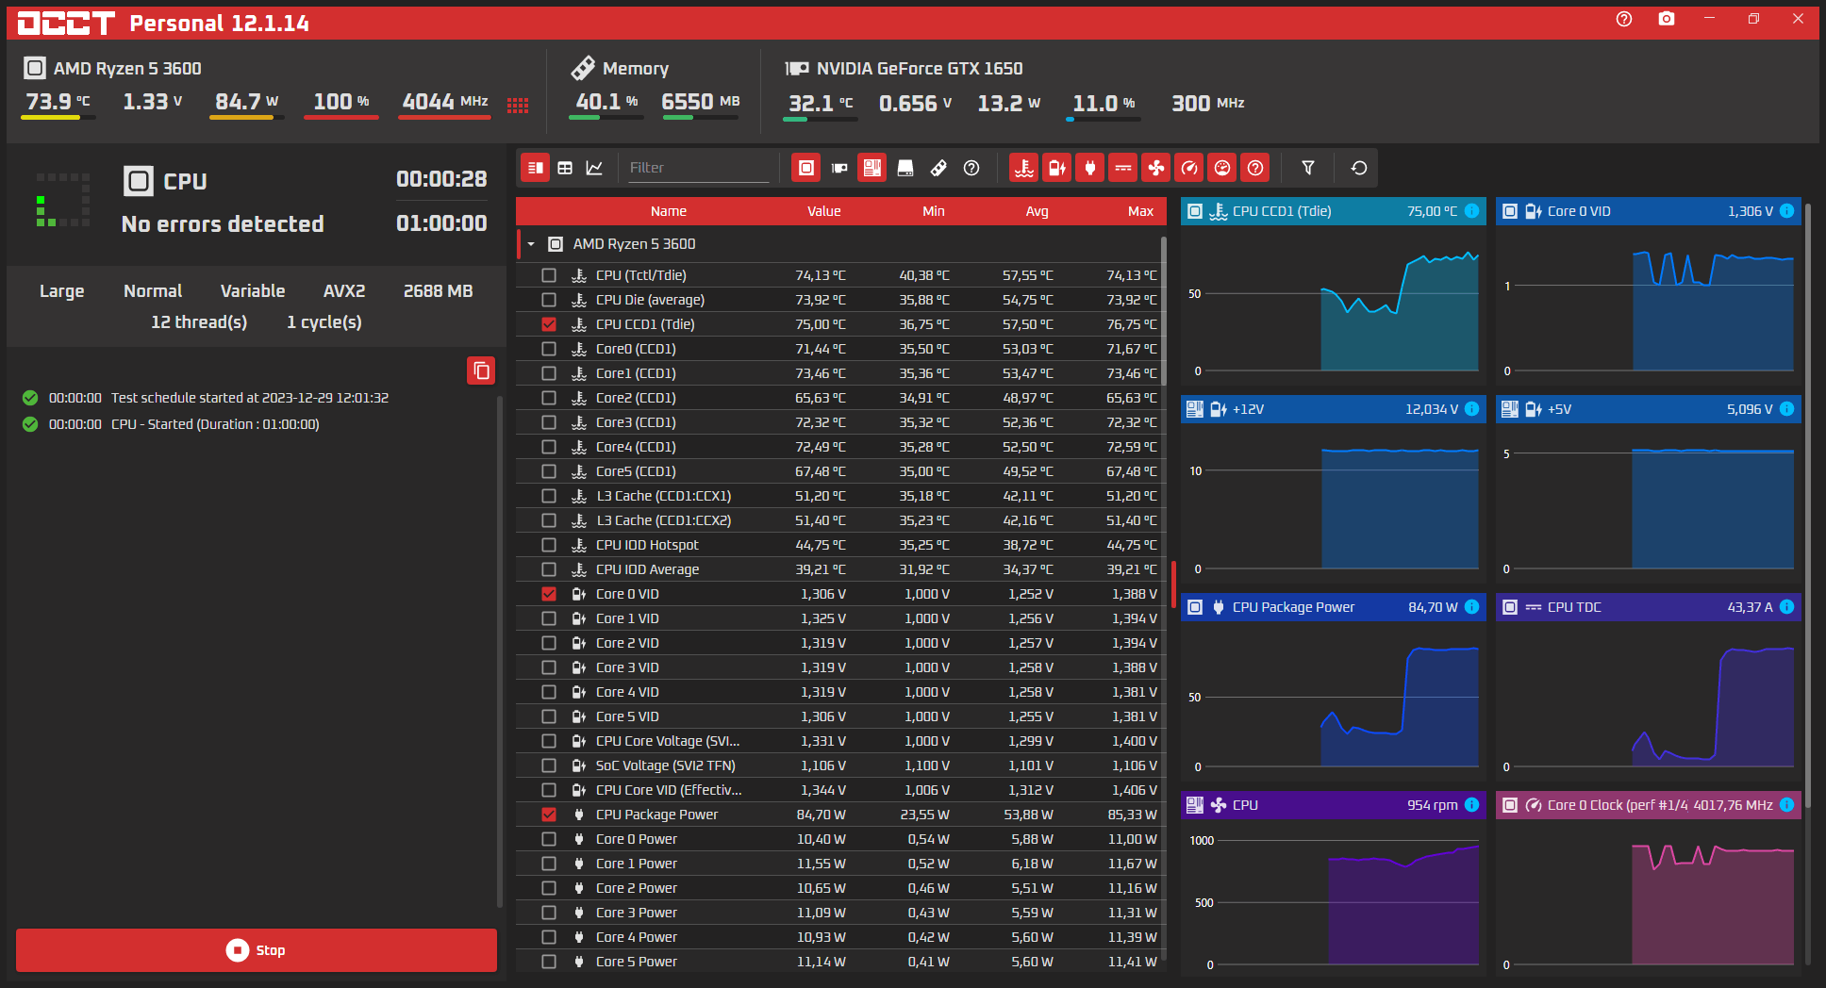This screenshot has height=988, width=1826.
Task: Open info for Core 0 VID graph
Action: [1786, 211]
